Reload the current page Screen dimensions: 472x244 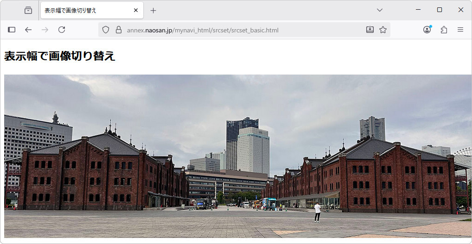point(61,30)
